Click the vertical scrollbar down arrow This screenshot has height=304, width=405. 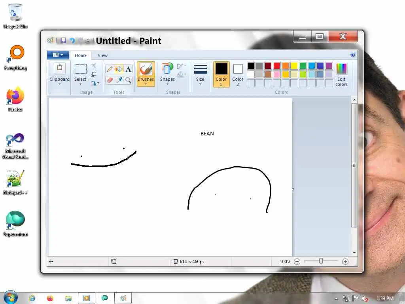pos(354,253)
